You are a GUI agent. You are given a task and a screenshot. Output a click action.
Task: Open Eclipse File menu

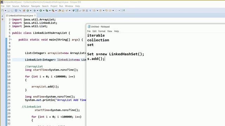[2, 6]
